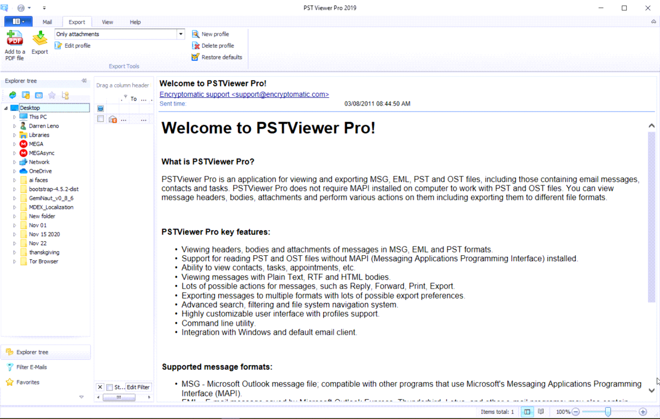
Task: Expand the This PC tree node
Action: [14, 116]
